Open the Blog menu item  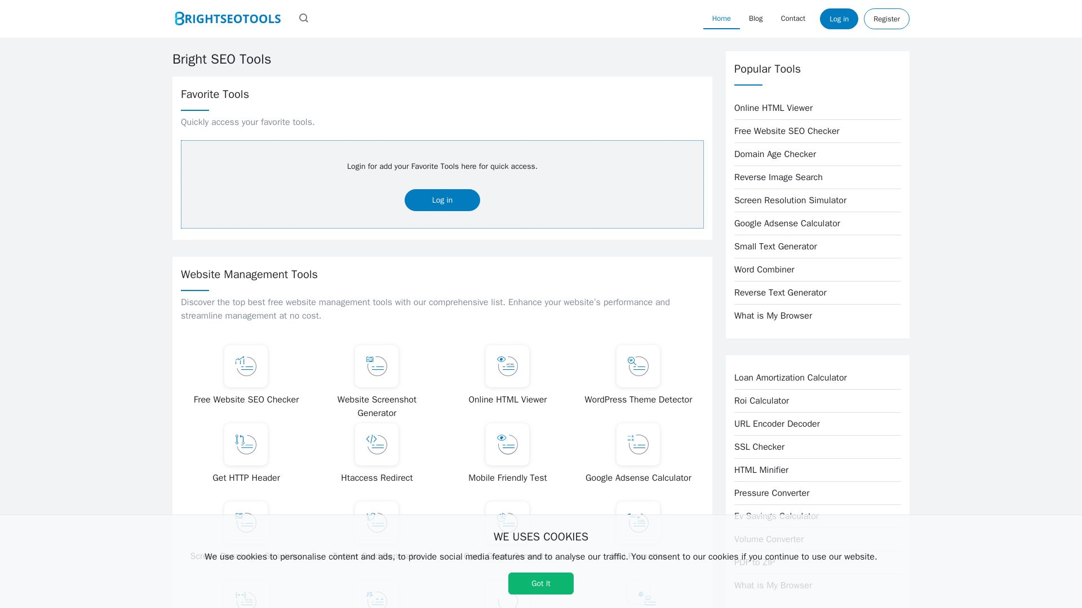tap(756, 19)
